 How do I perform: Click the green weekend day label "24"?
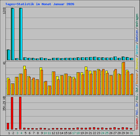click(103, 133)
